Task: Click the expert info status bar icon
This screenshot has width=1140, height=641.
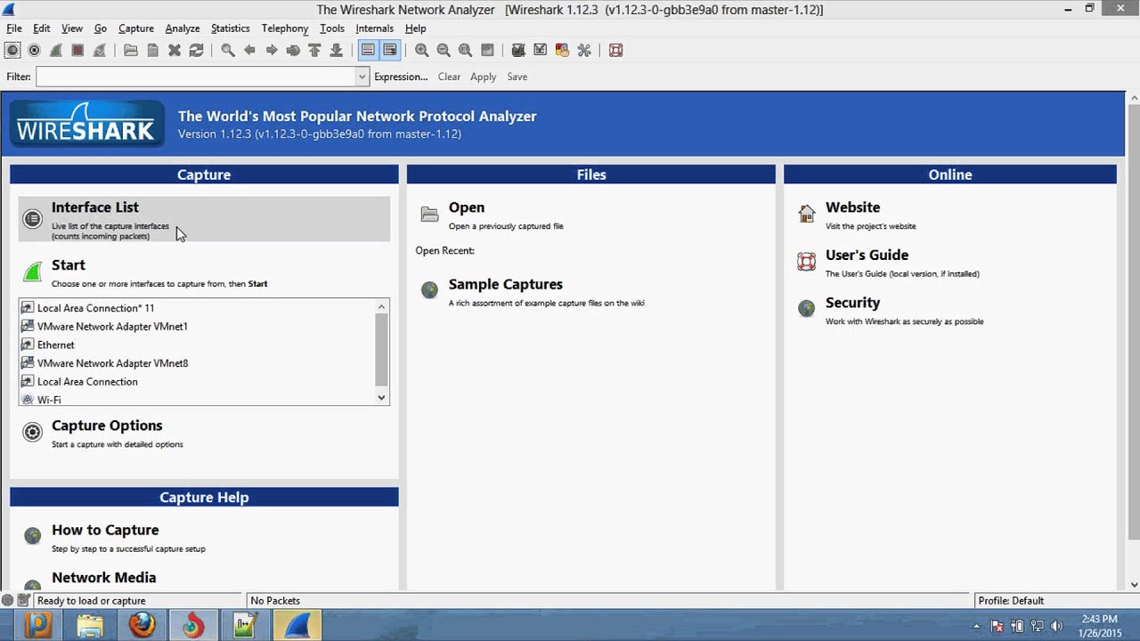Action: tap(7, 601)
